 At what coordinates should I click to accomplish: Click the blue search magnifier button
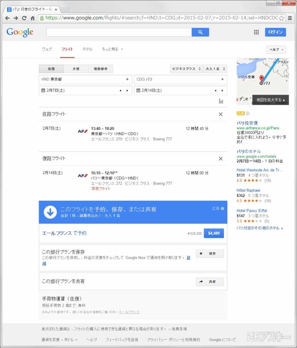tap(200, 32)
